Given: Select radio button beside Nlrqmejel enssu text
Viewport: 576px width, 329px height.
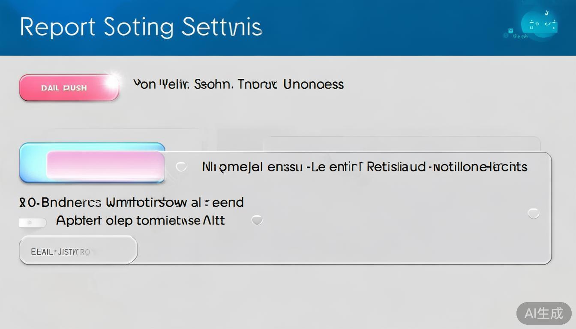Looking at the screenshot, I should tap(181, 167).
